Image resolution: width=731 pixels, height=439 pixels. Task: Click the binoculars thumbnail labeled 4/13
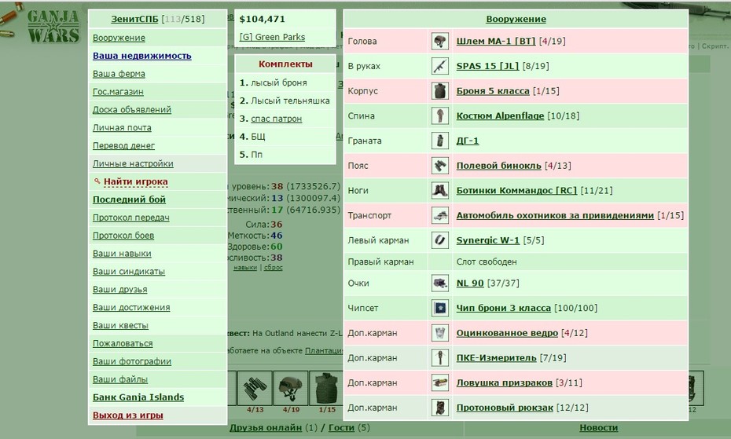coord(255,389)
